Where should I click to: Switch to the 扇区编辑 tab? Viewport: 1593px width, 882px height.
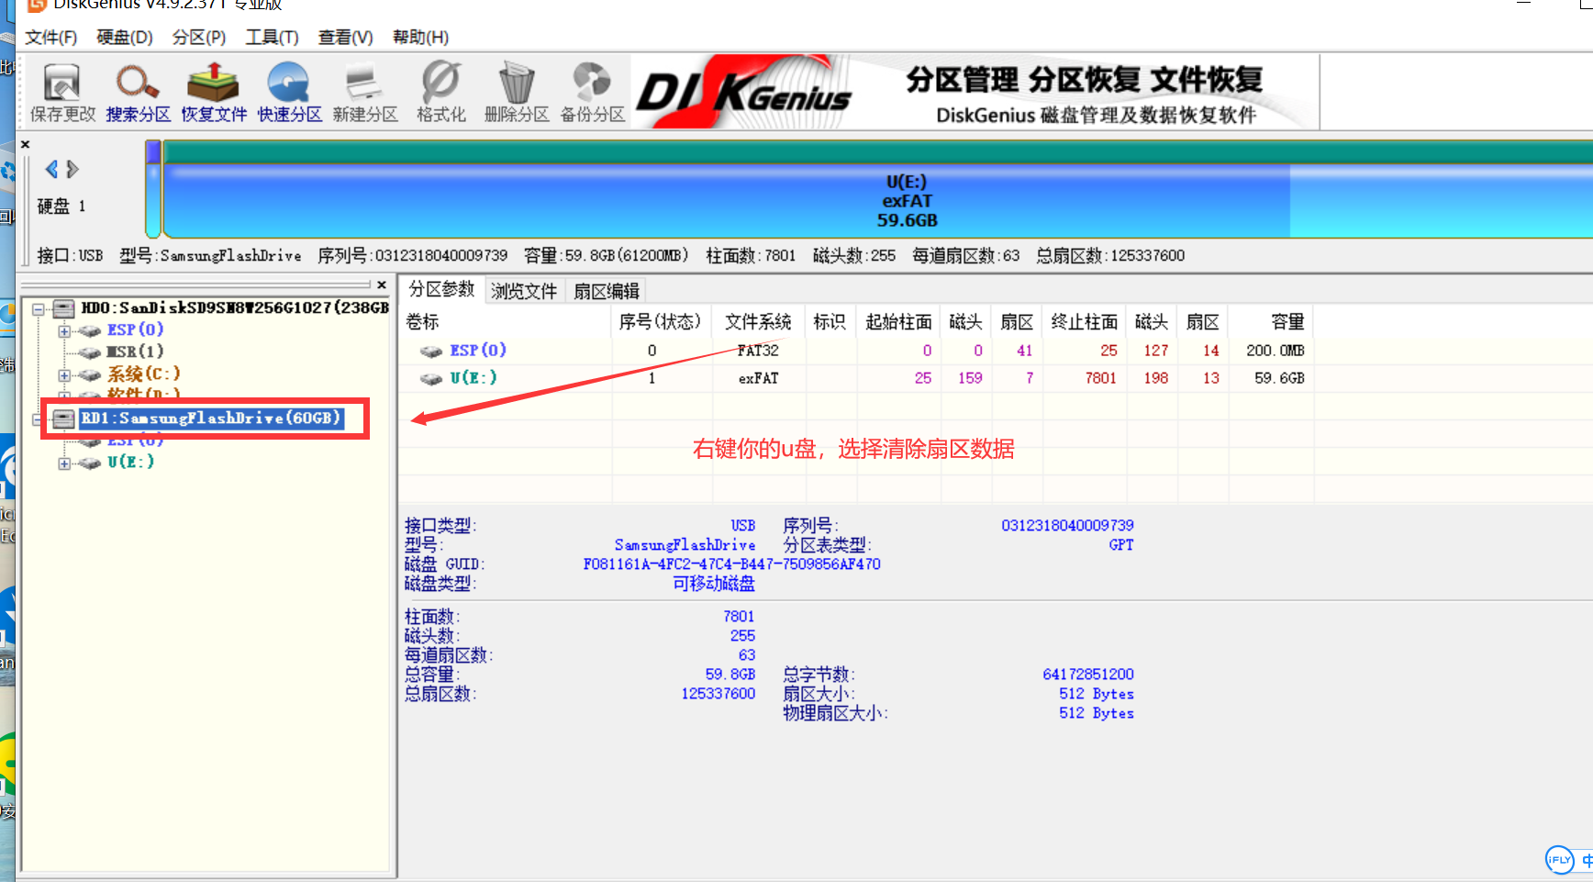pyautogui.click(x=607, y=291)
